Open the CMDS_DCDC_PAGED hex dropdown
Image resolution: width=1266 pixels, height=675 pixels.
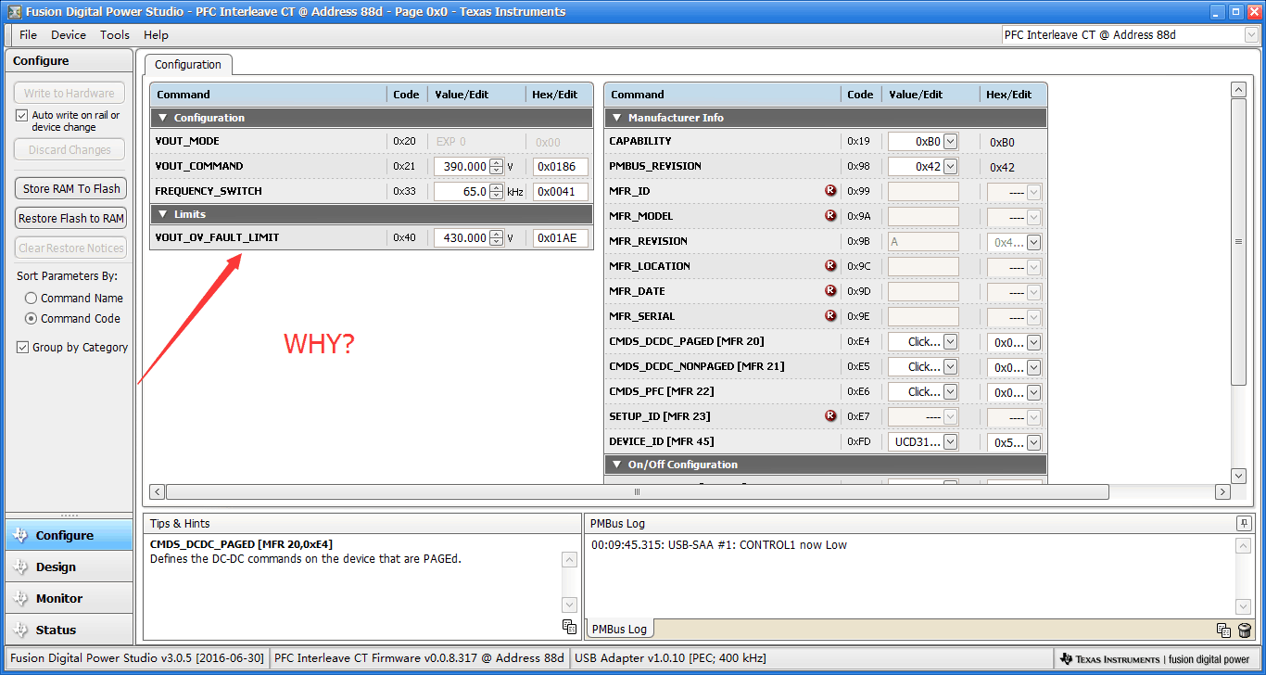(x=1033, y=342)
